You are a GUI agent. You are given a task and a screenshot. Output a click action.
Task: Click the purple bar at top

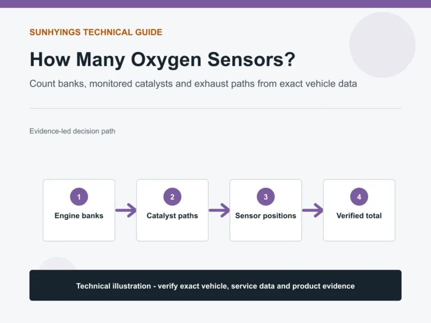pos(215,4)
